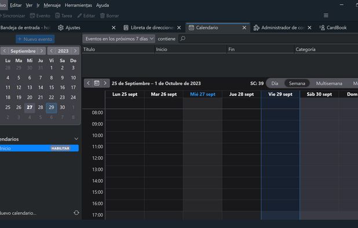Go to the next week

coord(105,83)
